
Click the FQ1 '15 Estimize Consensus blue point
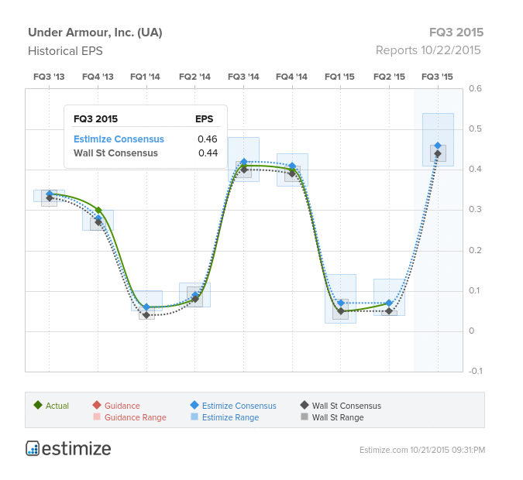tap(341, 303)
